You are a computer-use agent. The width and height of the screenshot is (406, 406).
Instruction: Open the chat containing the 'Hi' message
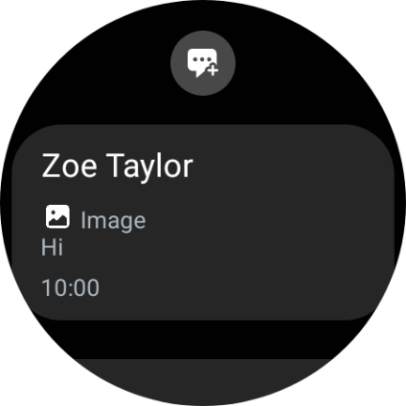pyautogui.click(x=203, y=222)
